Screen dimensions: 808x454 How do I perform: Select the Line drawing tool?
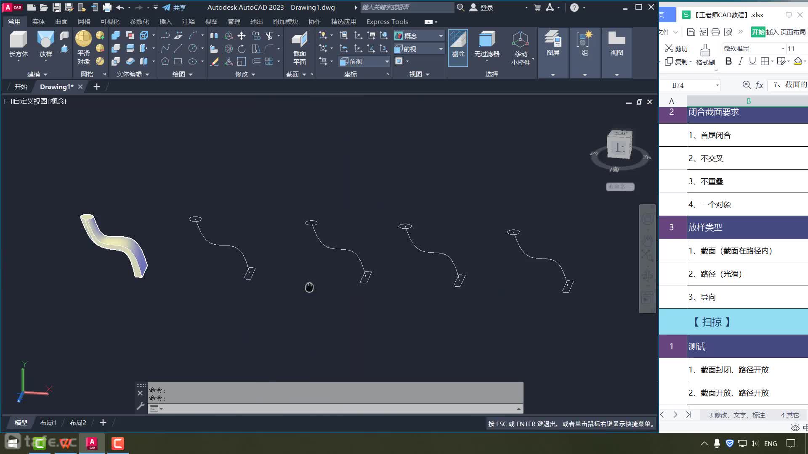point(178,49)
